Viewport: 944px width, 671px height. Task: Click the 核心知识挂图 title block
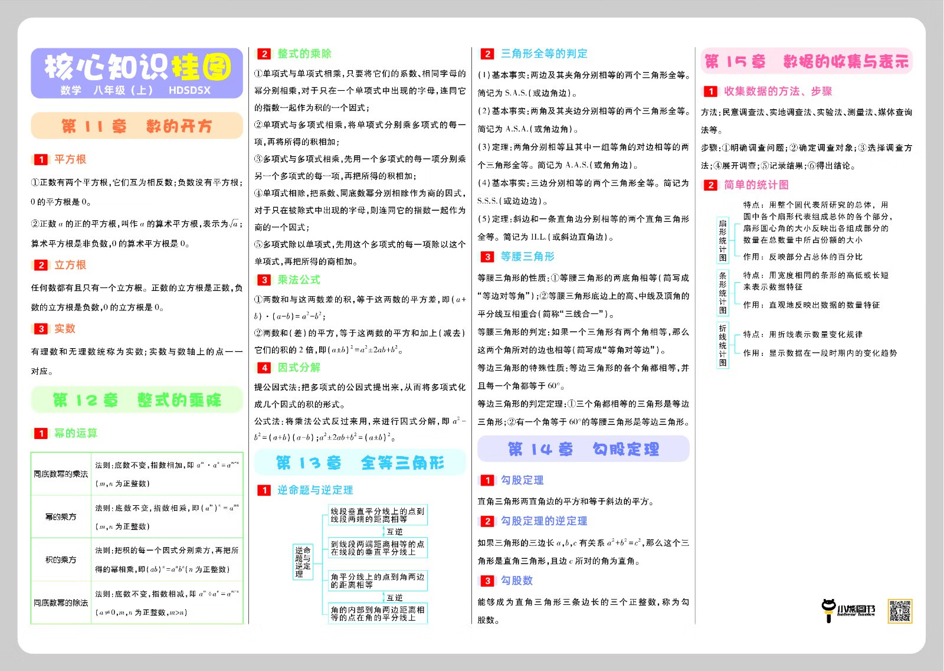pos(137,73)
